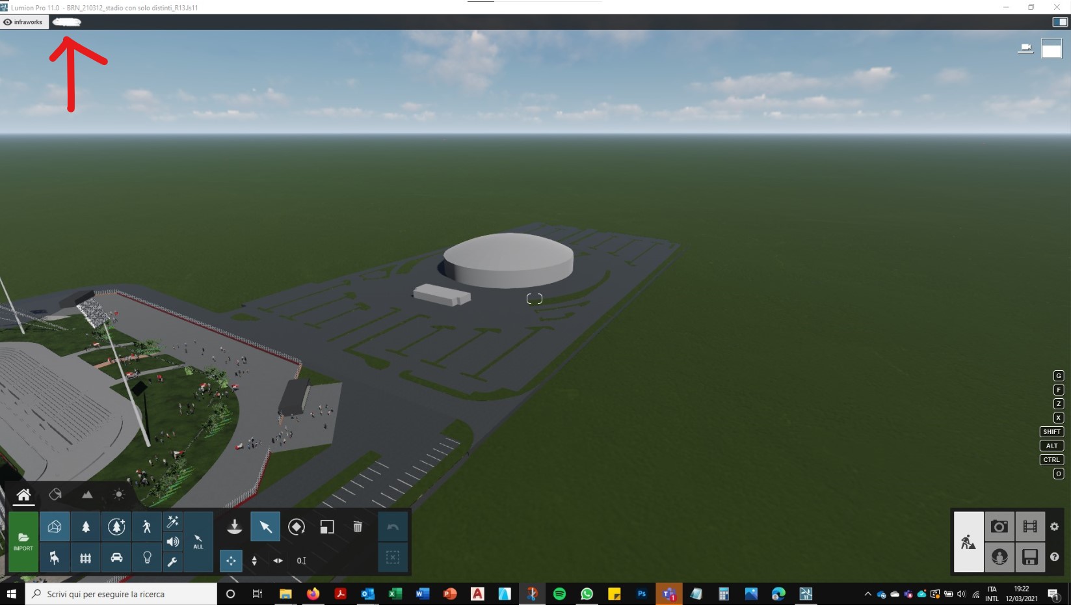Click the Windows taskbar search field
Viewport: 1071px width, 607px height.
tap(121, 594)
